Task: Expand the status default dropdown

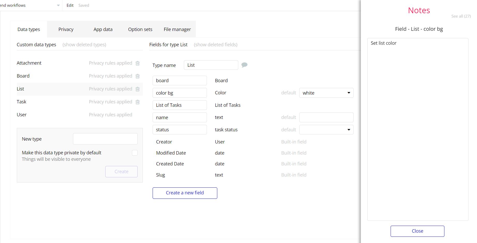Action: point(326,130)
